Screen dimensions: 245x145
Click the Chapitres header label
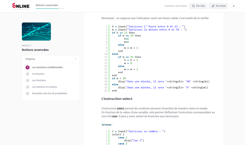click(30, 59)
